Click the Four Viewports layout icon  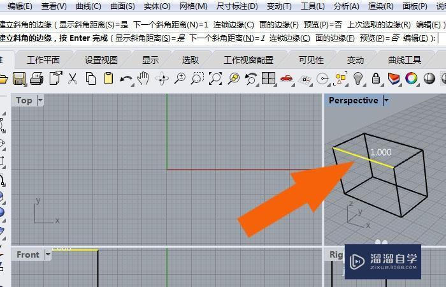(x=269, y=78)
